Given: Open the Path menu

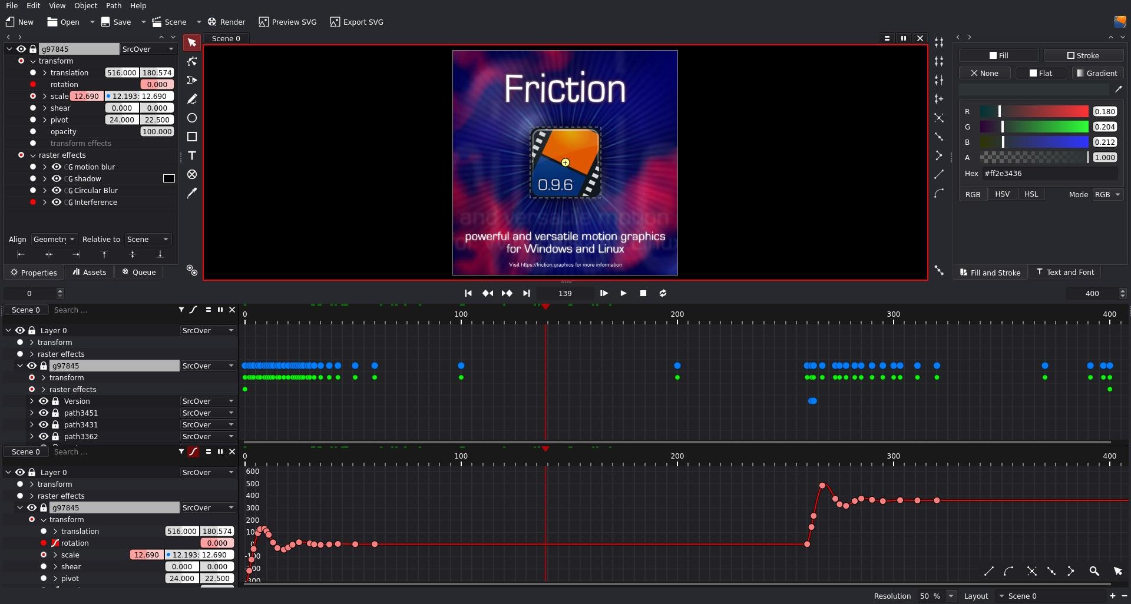Looking at the screenshot, I should 114,6.
